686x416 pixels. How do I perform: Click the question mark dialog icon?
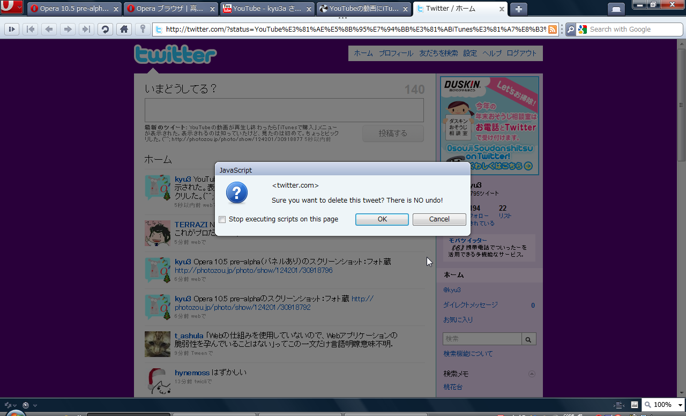point(237,192)
